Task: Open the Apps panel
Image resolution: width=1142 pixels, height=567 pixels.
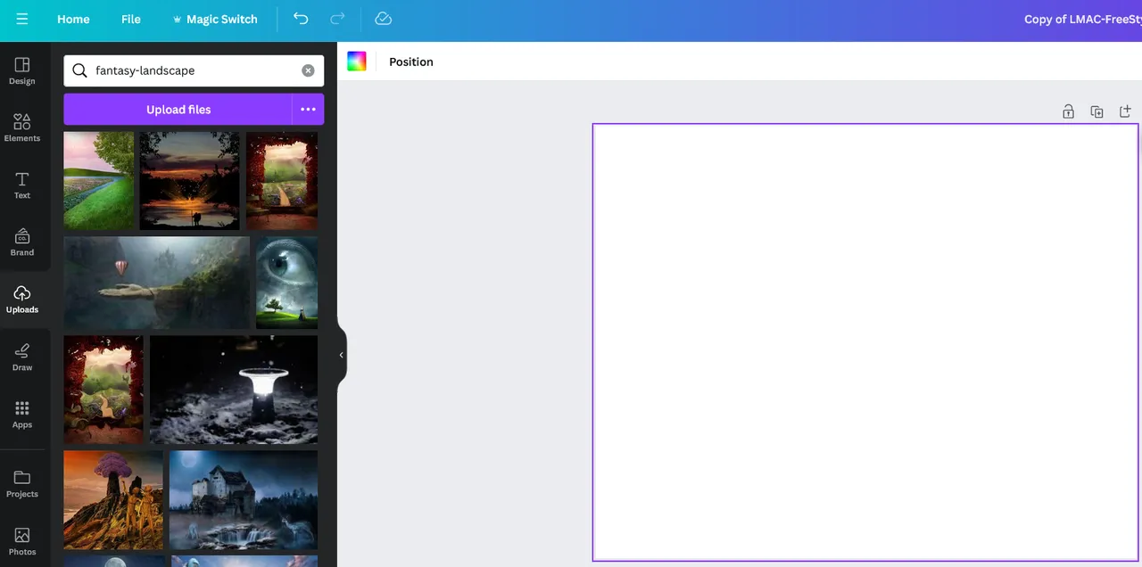Action: tap(22, 414)
